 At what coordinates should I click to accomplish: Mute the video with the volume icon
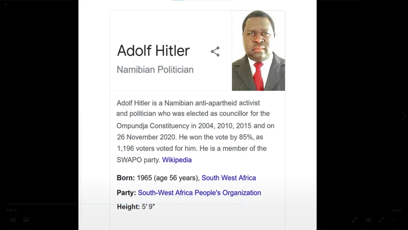[x=13, y=220]
